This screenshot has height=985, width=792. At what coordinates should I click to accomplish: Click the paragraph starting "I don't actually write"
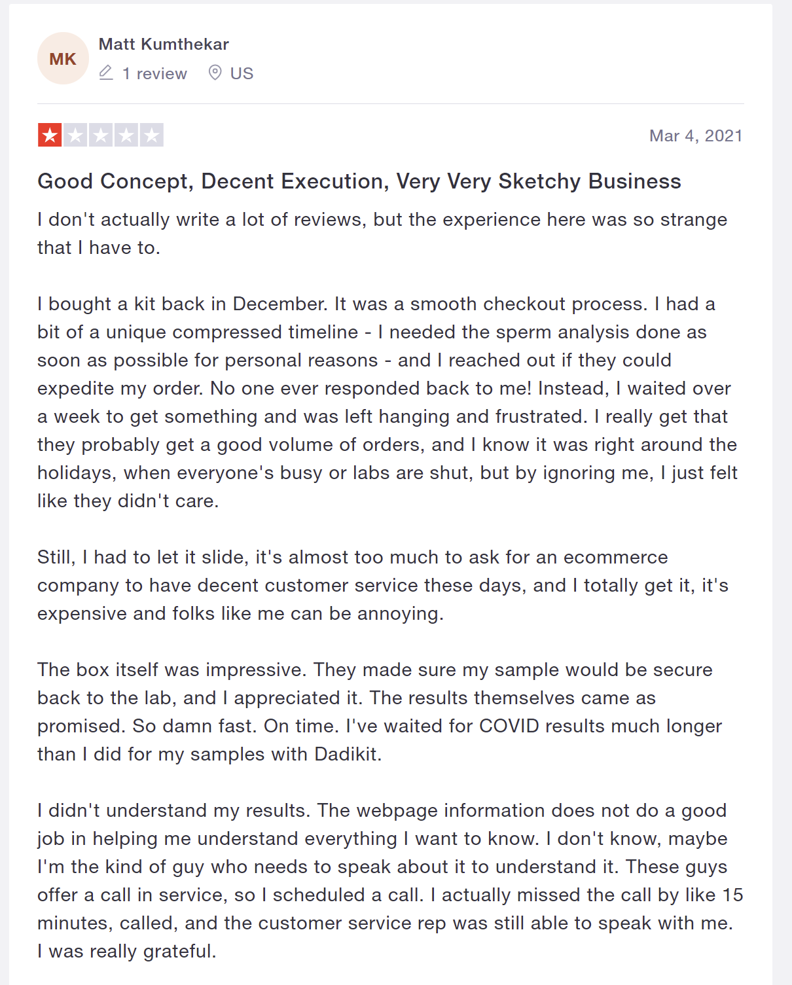click(x=382, y=233)
